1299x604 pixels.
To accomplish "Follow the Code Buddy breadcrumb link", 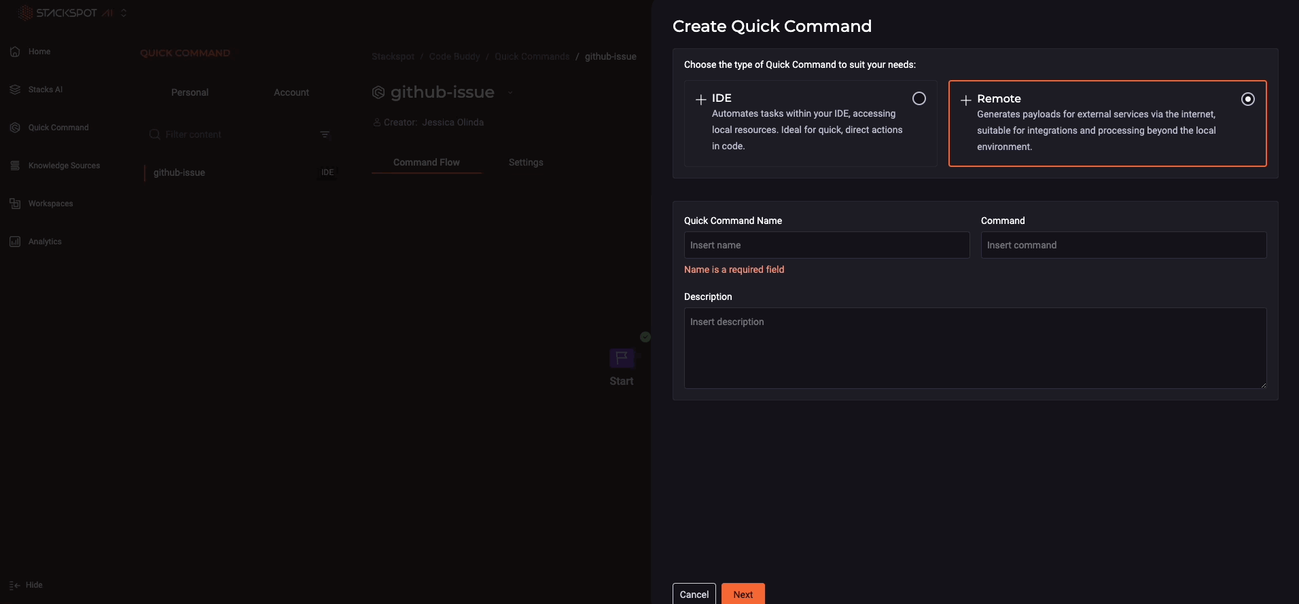I will (455, 56).
